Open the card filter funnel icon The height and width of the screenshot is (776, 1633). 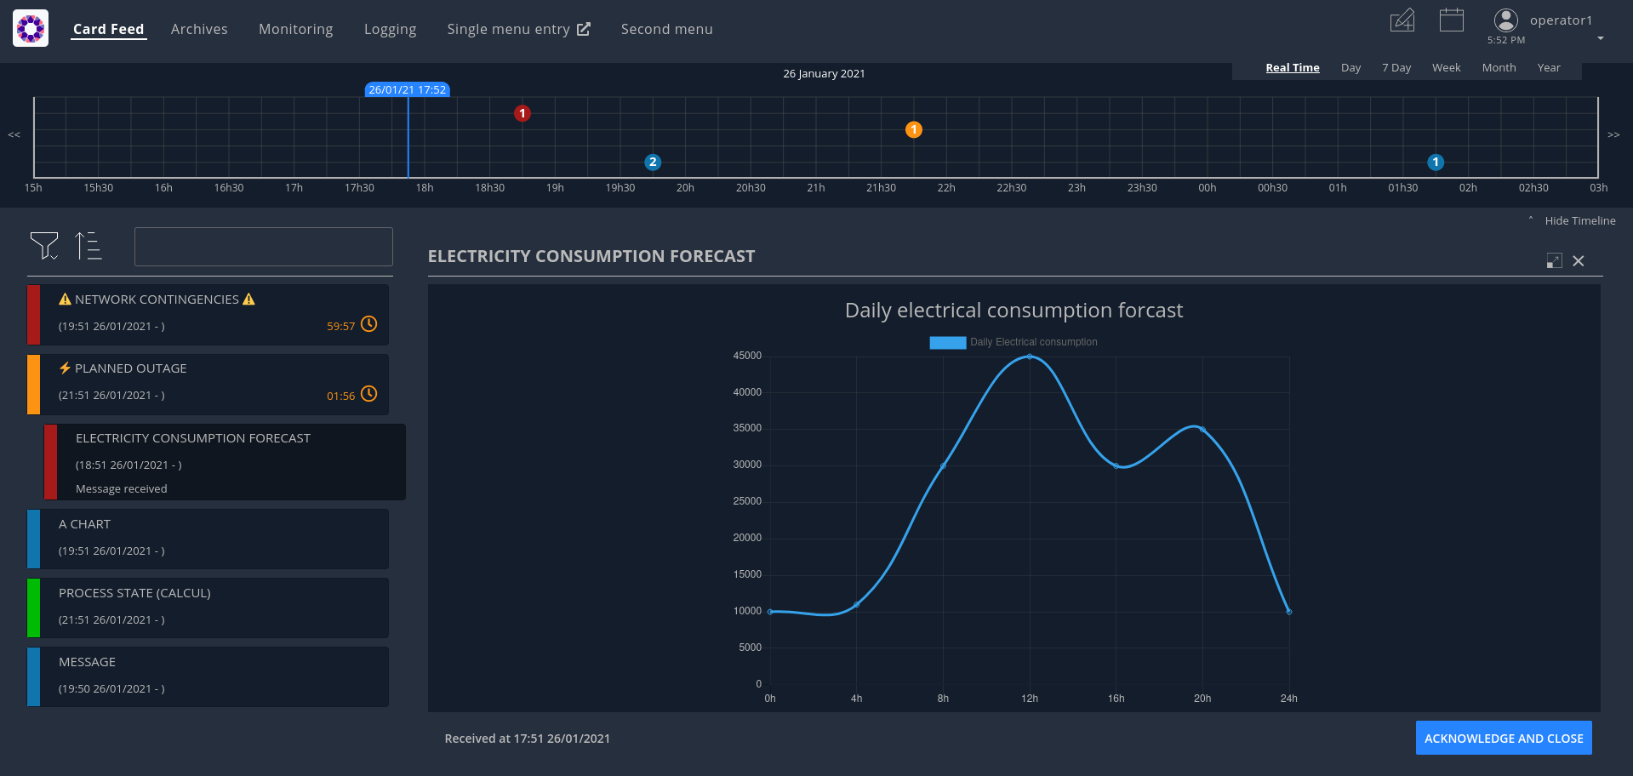44,246
